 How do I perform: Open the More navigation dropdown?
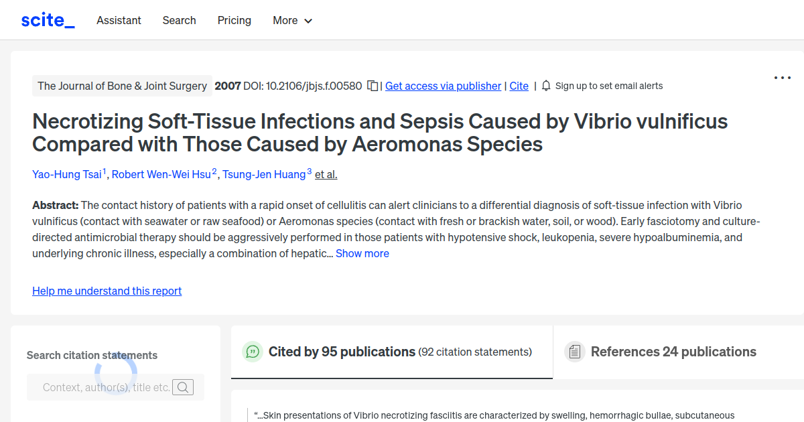click(292, 21)
